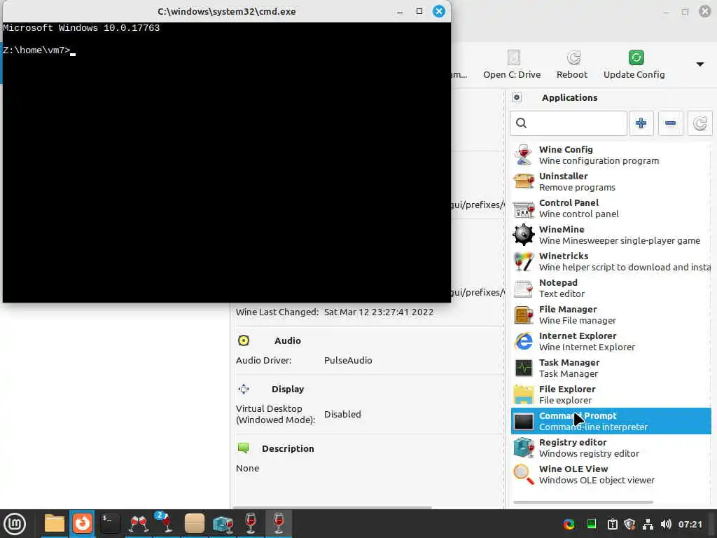The image size is (717, 538).
Task: Click Open C: Drive toolbar button
Action: (512, 64)
